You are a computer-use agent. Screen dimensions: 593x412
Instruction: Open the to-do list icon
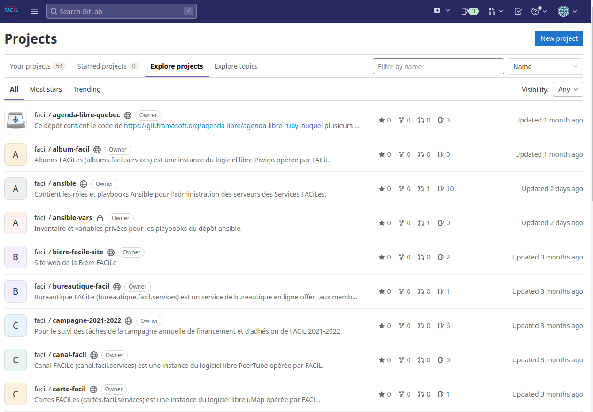pyautogui.click(x=518, y=11)
